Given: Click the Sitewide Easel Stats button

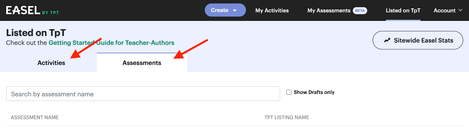Looking at the screenshot, I should click(x=418, y=40).
